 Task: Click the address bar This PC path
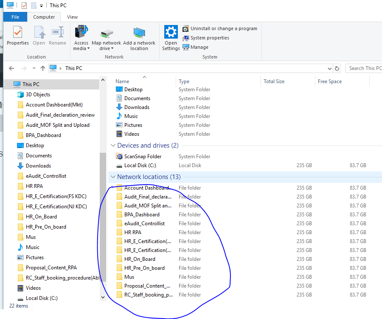[x=73, y=68]
